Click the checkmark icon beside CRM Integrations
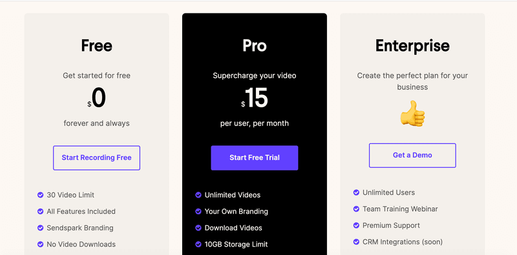This screenshot has height=255, width=517. click(356, 242)
